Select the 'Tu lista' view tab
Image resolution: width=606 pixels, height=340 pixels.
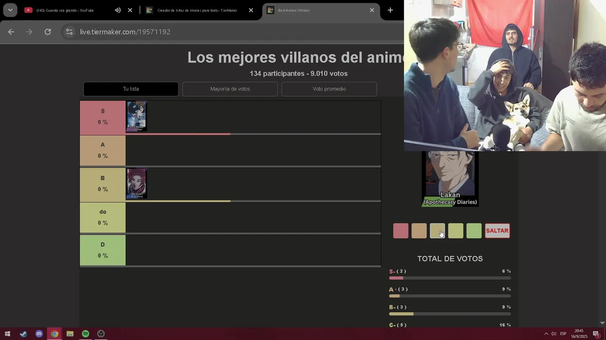(131, 89)
